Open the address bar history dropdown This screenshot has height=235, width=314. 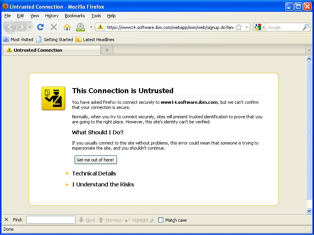point(247,27)
